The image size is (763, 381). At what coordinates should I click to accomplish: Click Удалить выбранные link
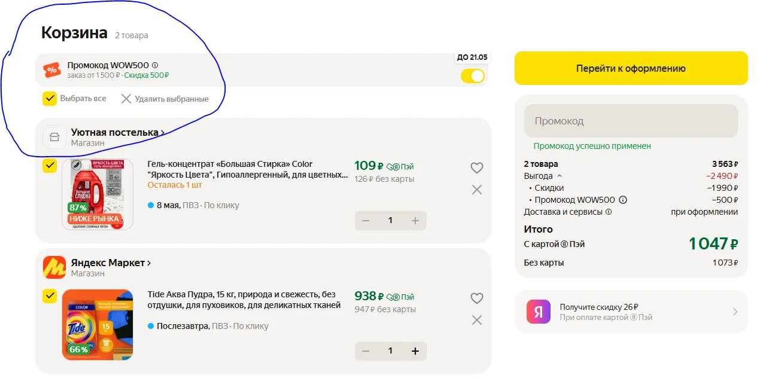(165, 99)
